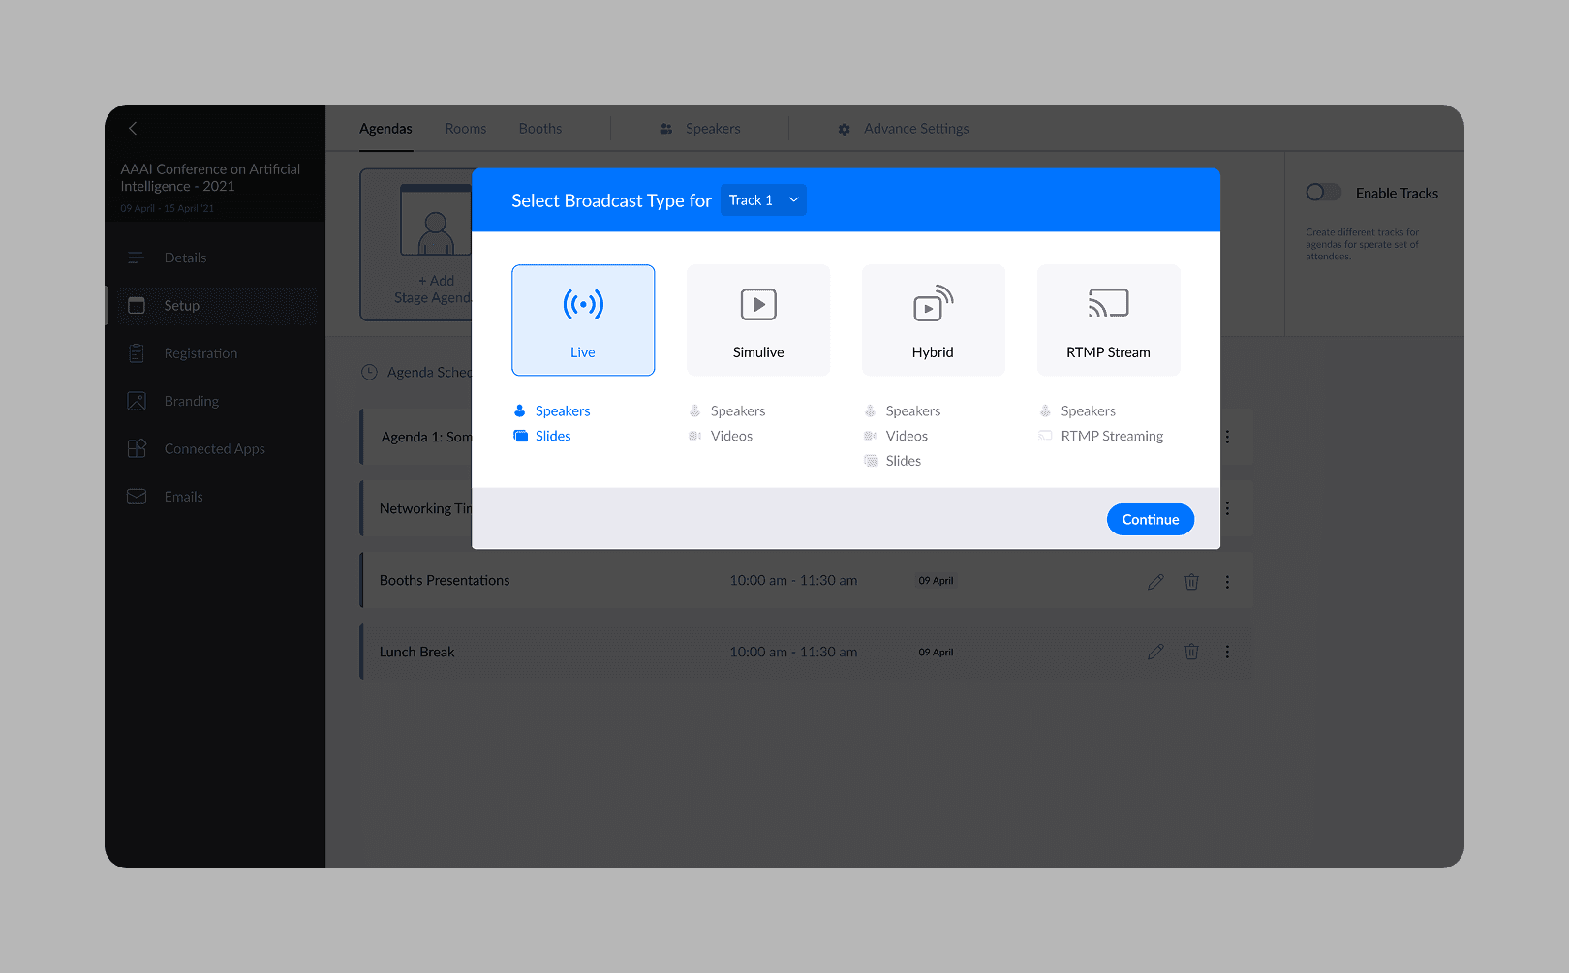Select the Live broadcast icon
Screen dimensions: 1569x973
[x=582, y=305]
